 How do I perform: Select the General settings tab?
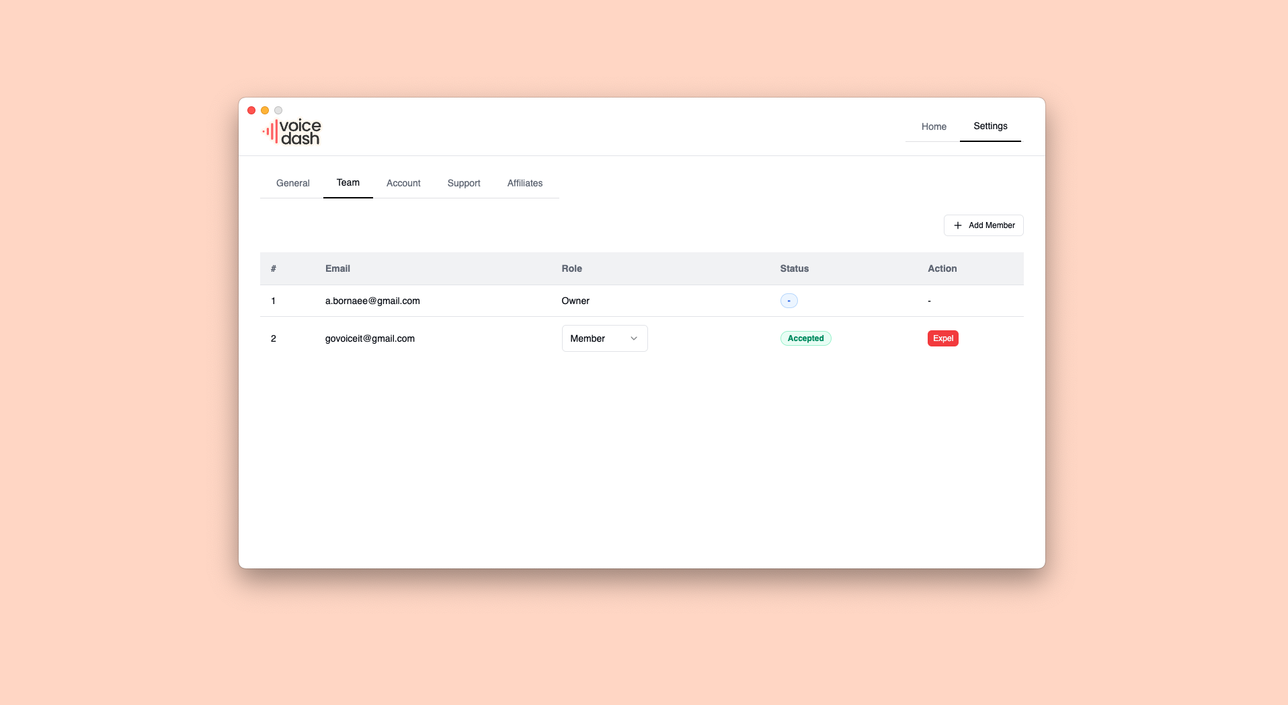click(x=292, y=183)
